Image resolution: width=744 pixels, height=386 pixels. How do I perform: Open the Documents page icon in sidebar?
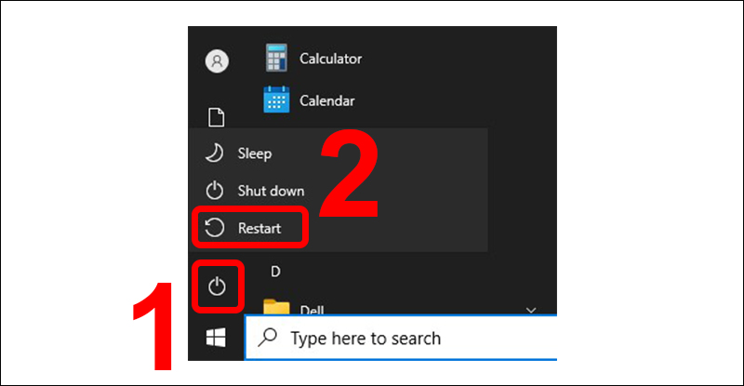click(x=216, y=117)
